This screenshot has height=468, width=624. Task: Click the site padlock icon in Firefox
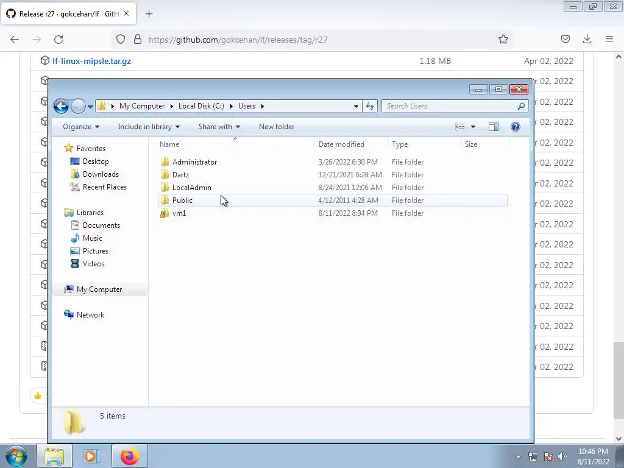pyautogui.click(x=138, y=40)
